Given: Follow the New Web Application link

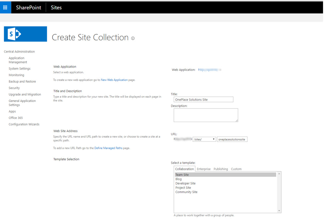Looking at the screenshot, I should tap(114, 80).
